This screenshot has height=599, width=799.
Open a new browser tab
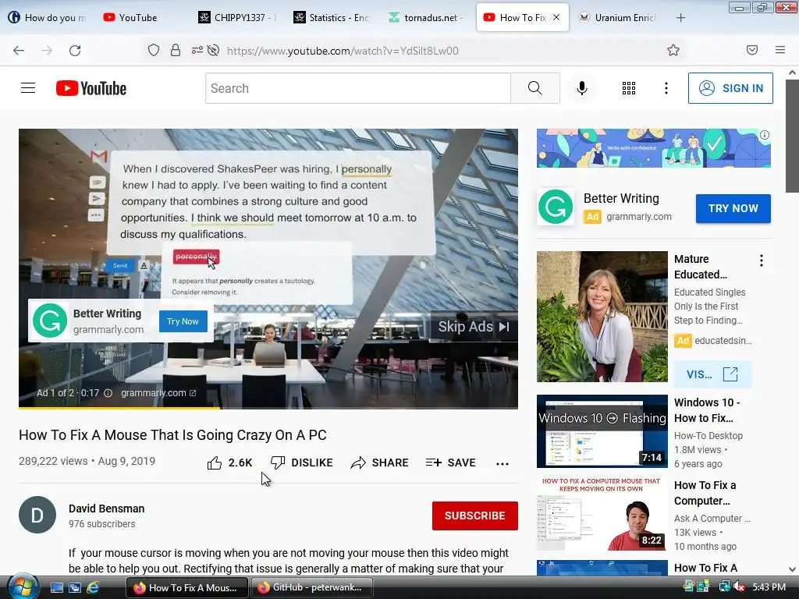tap(680, 18)
